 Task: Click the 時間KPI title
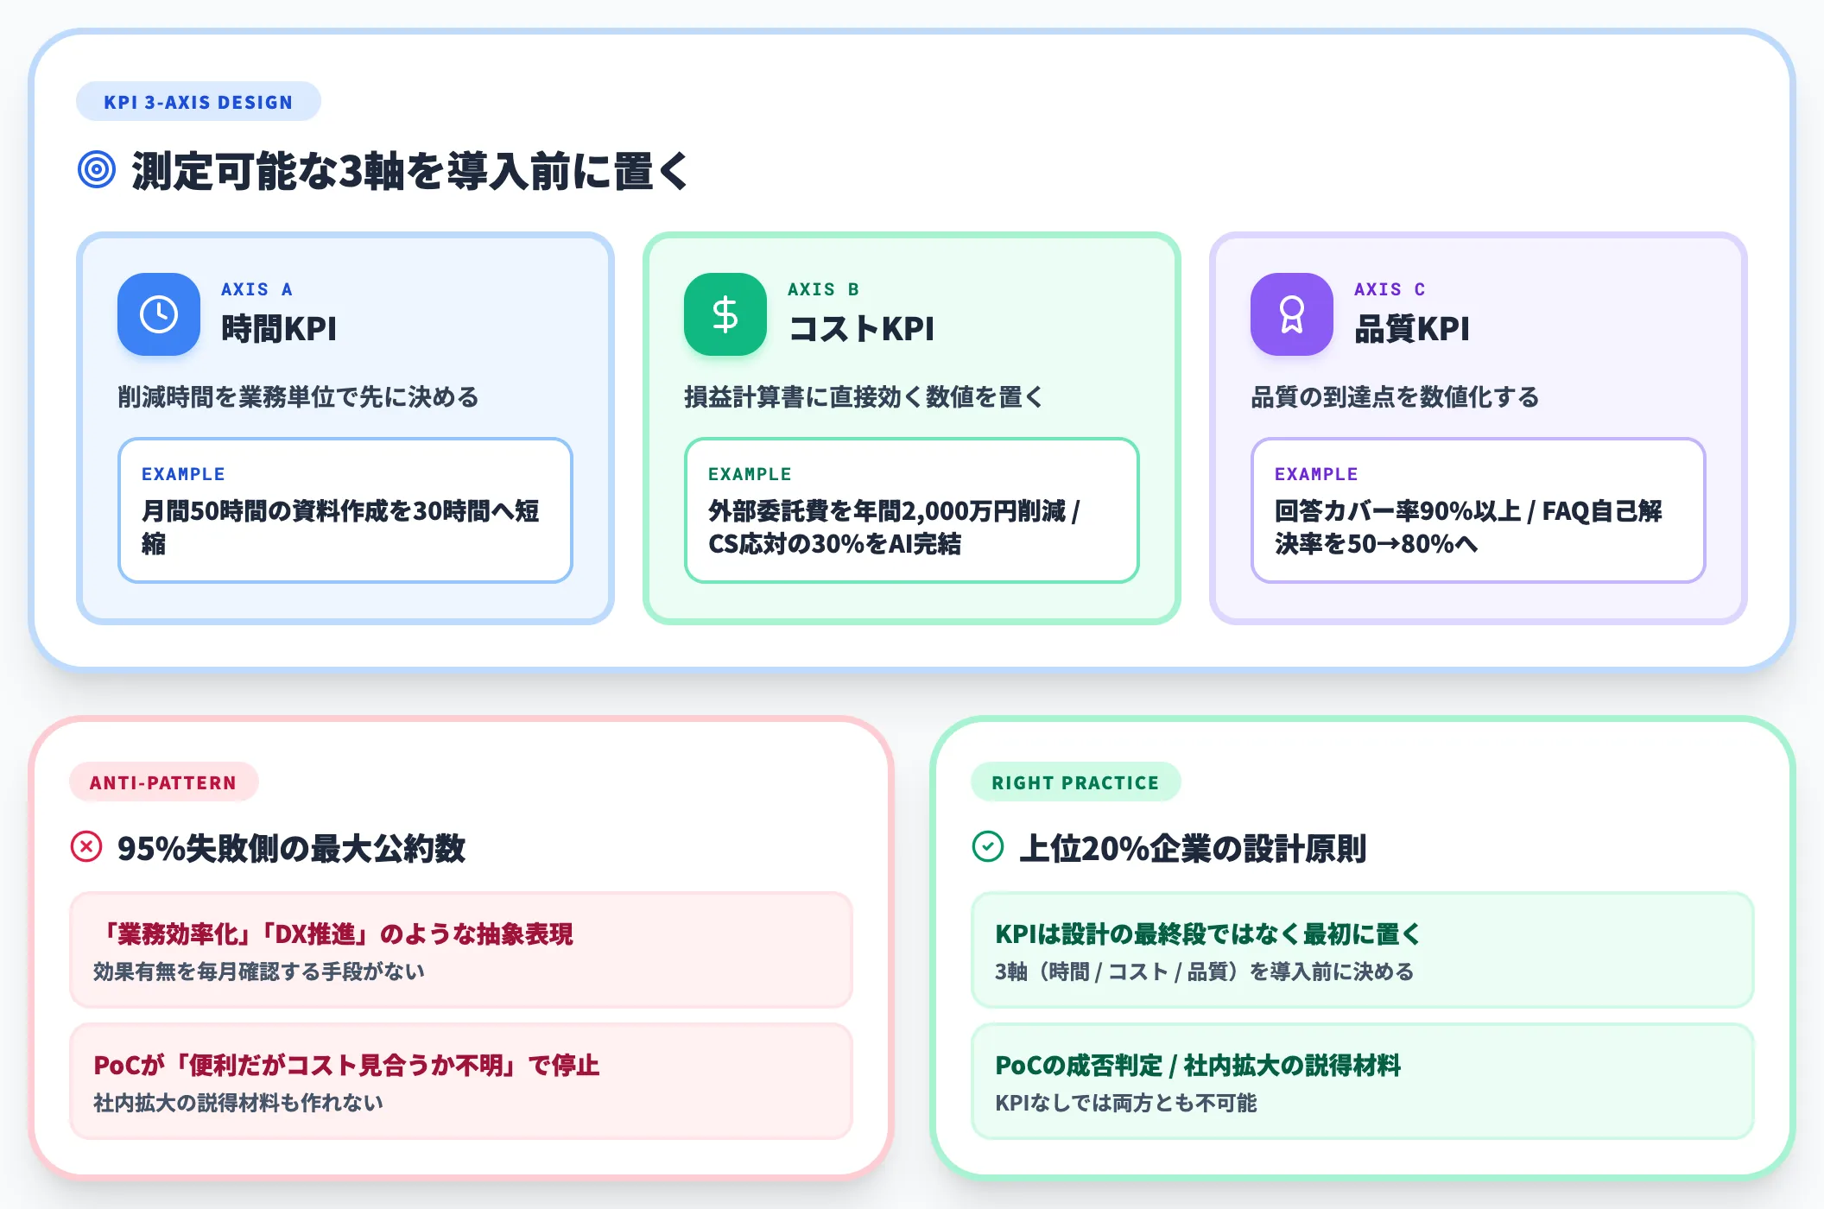pyautogui.click(x=279, y=329)
